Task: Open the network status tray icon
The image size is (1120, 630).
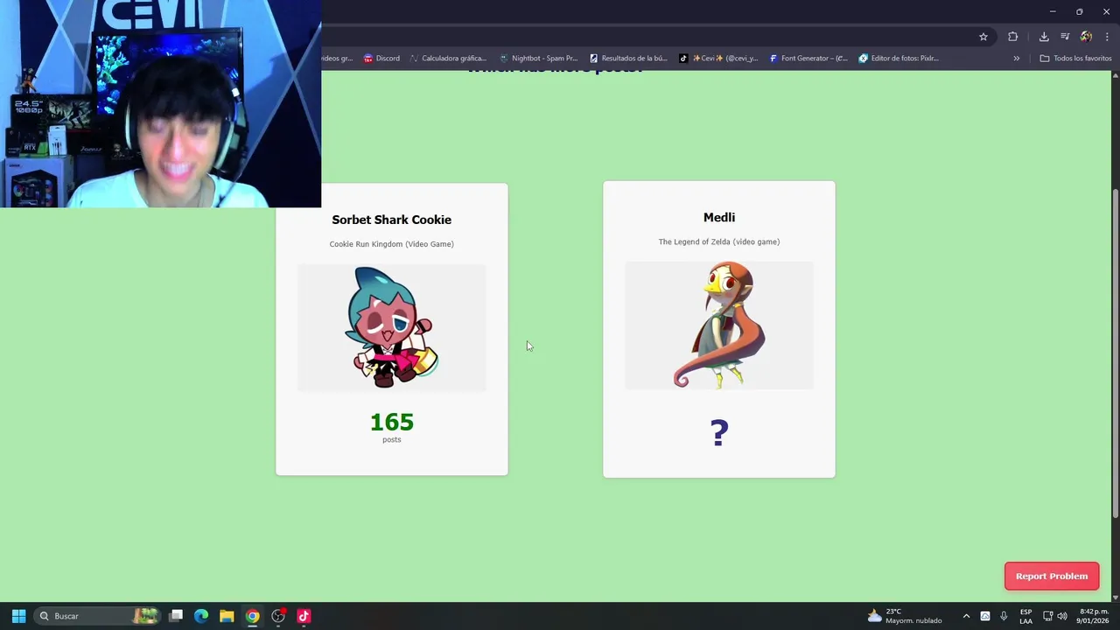Action: (1047, 616)
